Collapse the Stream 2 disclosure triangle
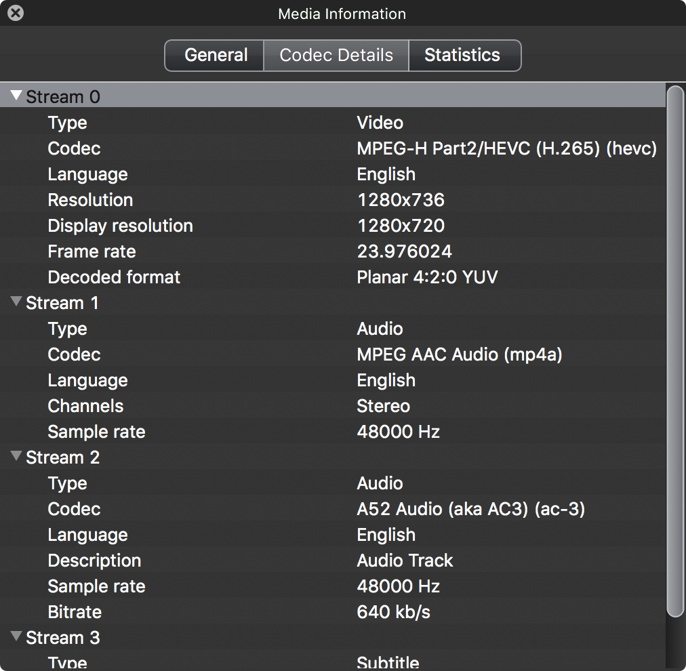The image size is (686, 671). point(17,457)
